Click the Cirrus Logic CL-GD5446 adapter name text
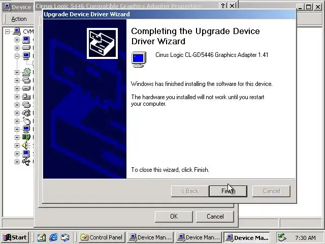This screenshot has height=244, width=325. pos(212,55)
